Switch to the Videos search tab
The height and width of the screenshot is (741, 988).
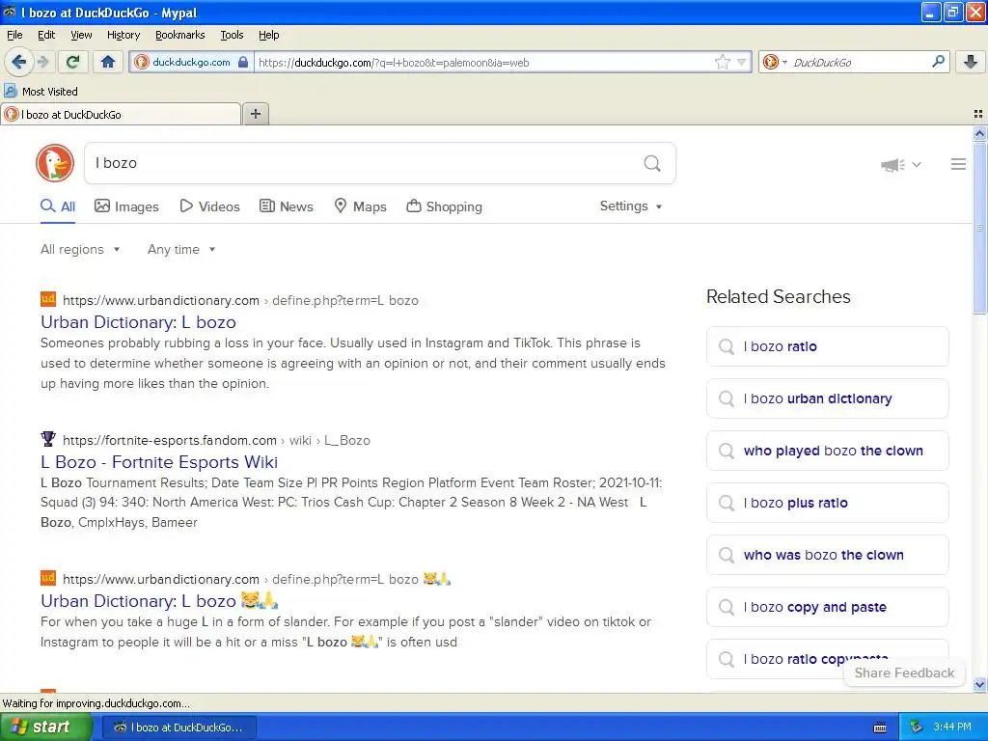click(209, 206)
